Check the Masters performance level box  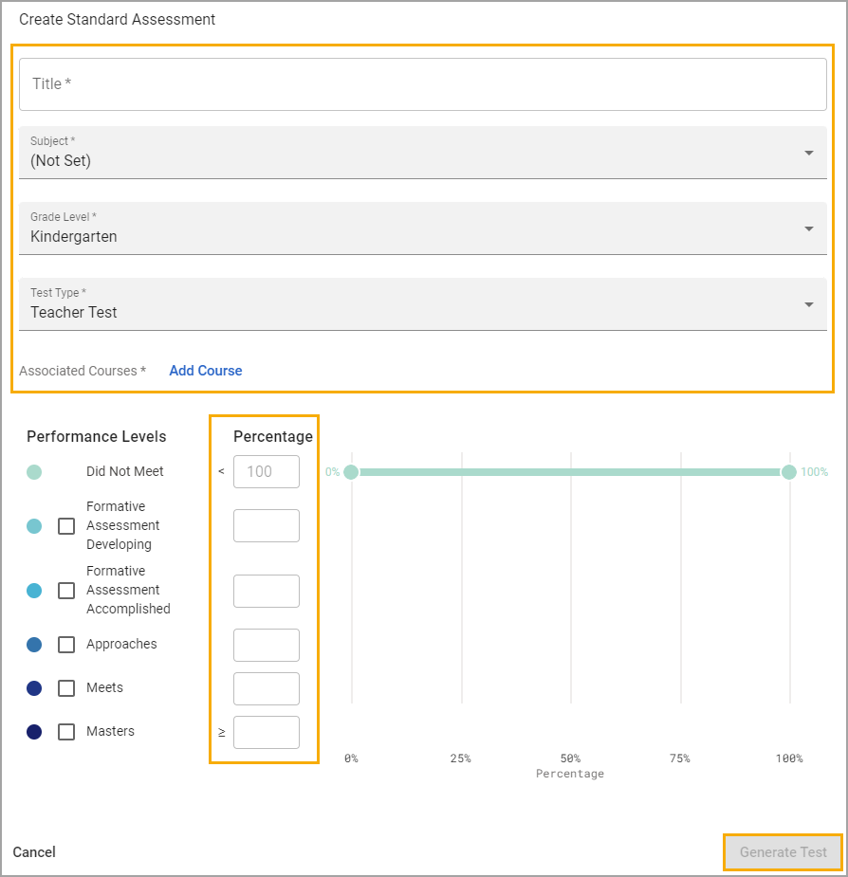tap(66, 732)
